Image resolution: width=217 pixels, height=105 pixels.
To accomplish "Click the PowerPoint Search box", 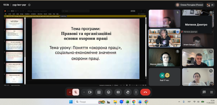I will point(75,11).
